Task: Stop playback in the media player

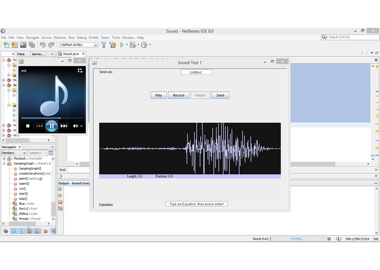Action: tap(28, 126)
